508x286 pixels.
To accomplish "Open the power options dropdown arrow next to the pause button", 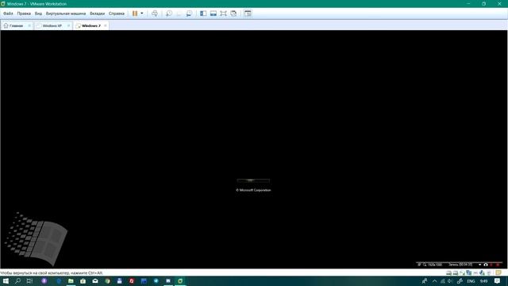I will (142, 14).
